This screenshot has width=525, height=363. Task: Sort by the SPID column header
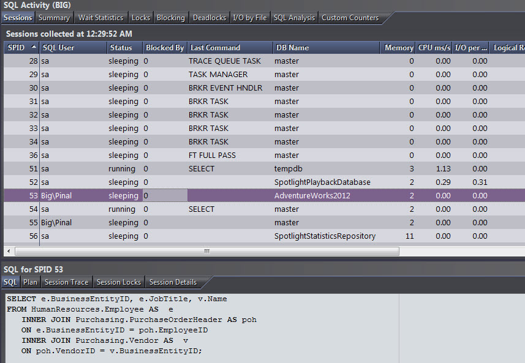22,48
